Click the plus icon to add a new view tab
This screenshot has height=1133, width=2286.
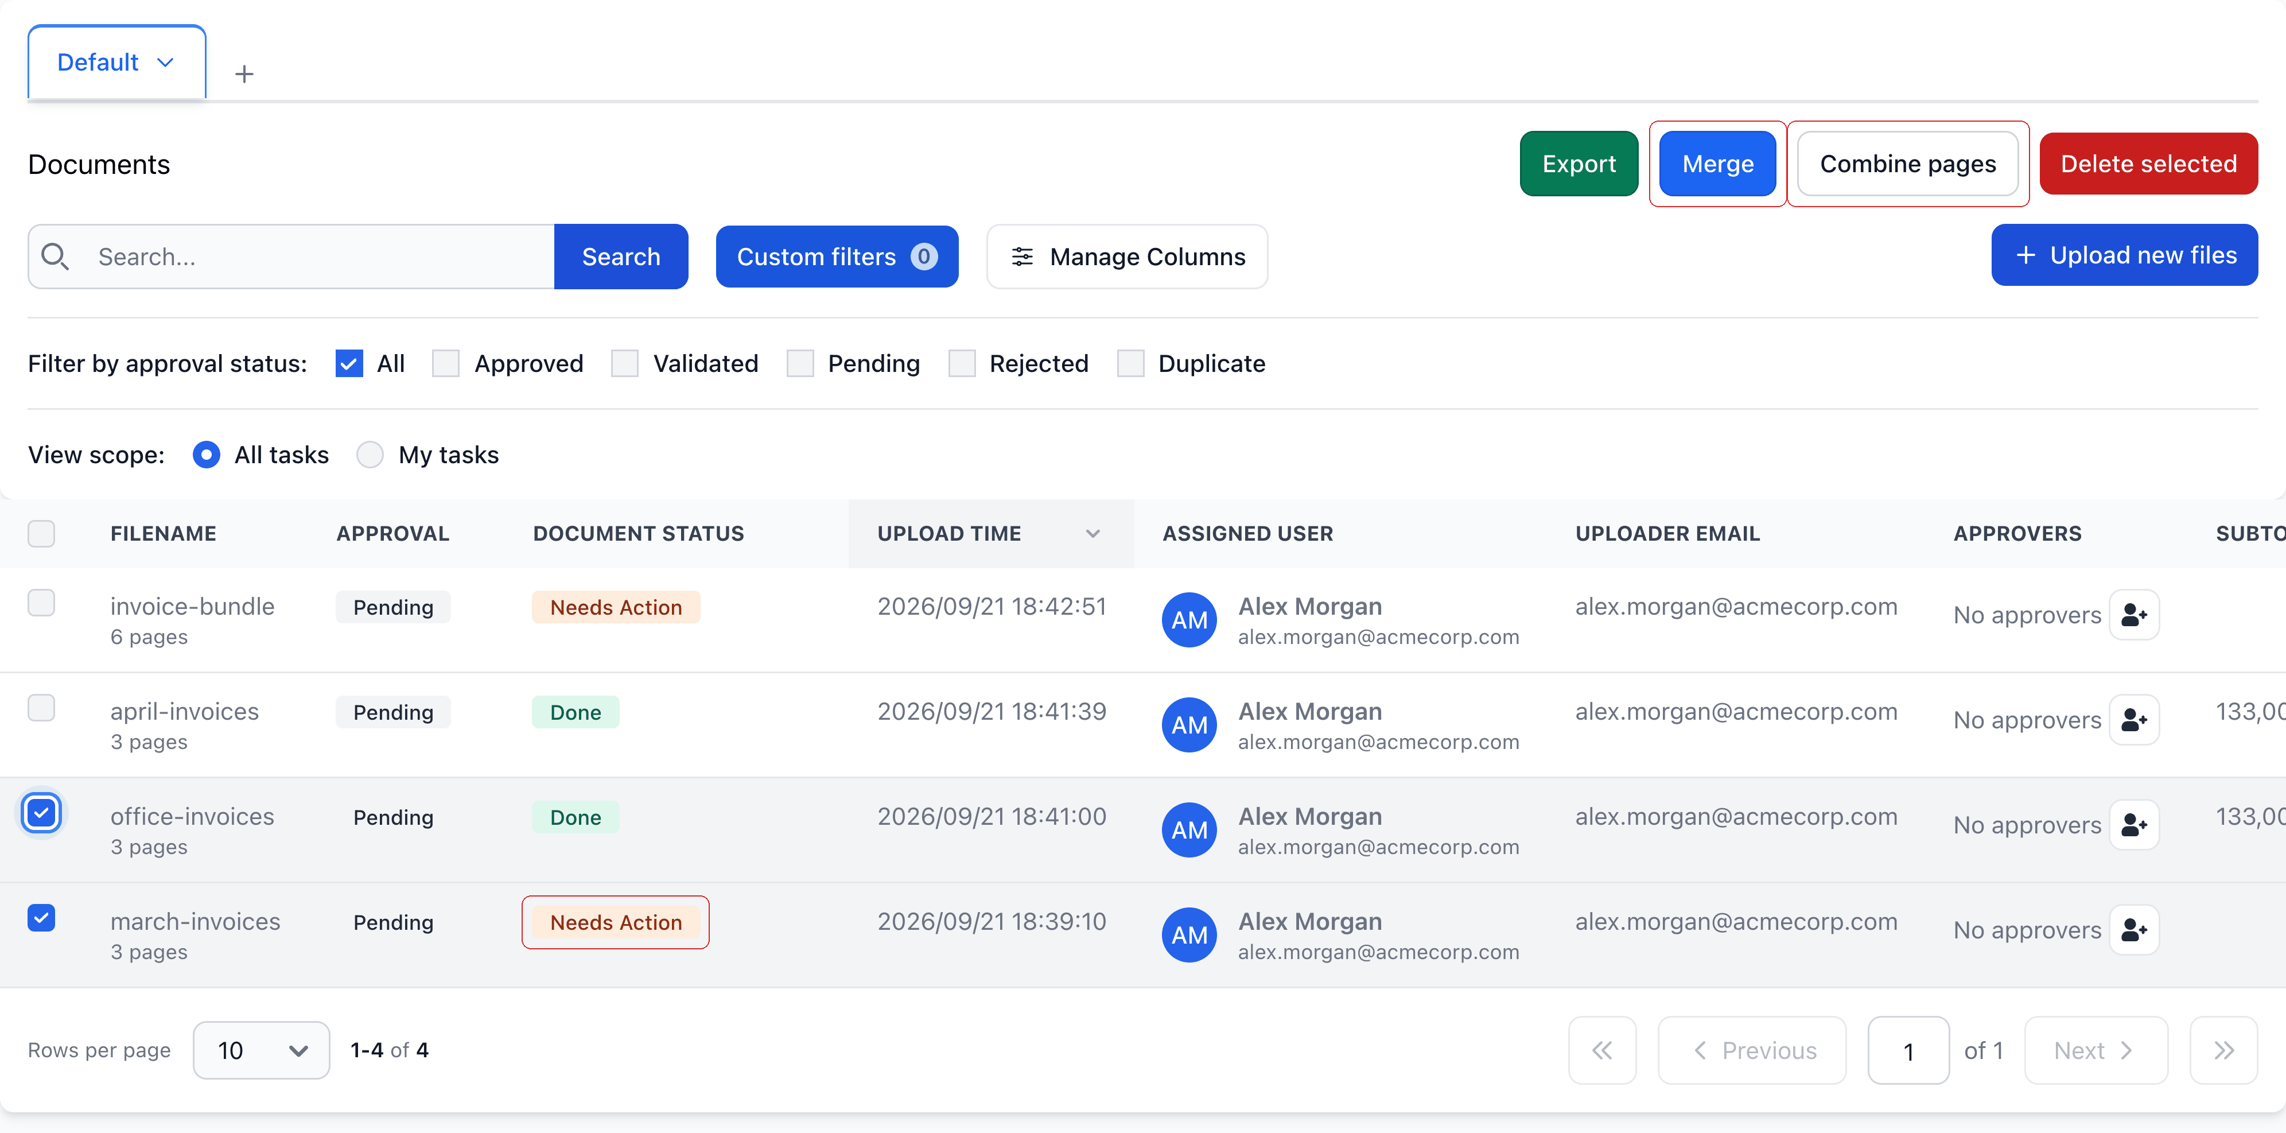tap(244, 73)
